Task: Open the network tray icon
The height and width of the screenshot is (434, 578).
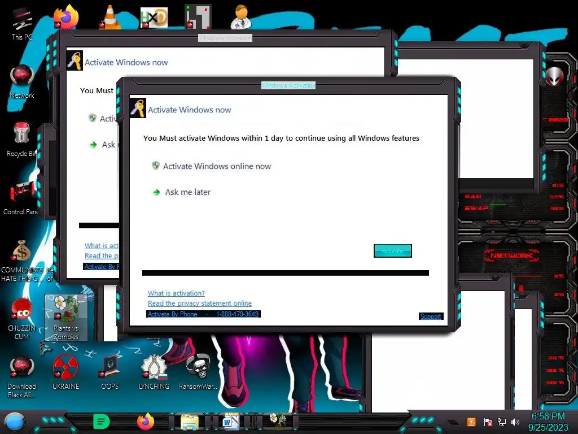Action: (502, 422)
